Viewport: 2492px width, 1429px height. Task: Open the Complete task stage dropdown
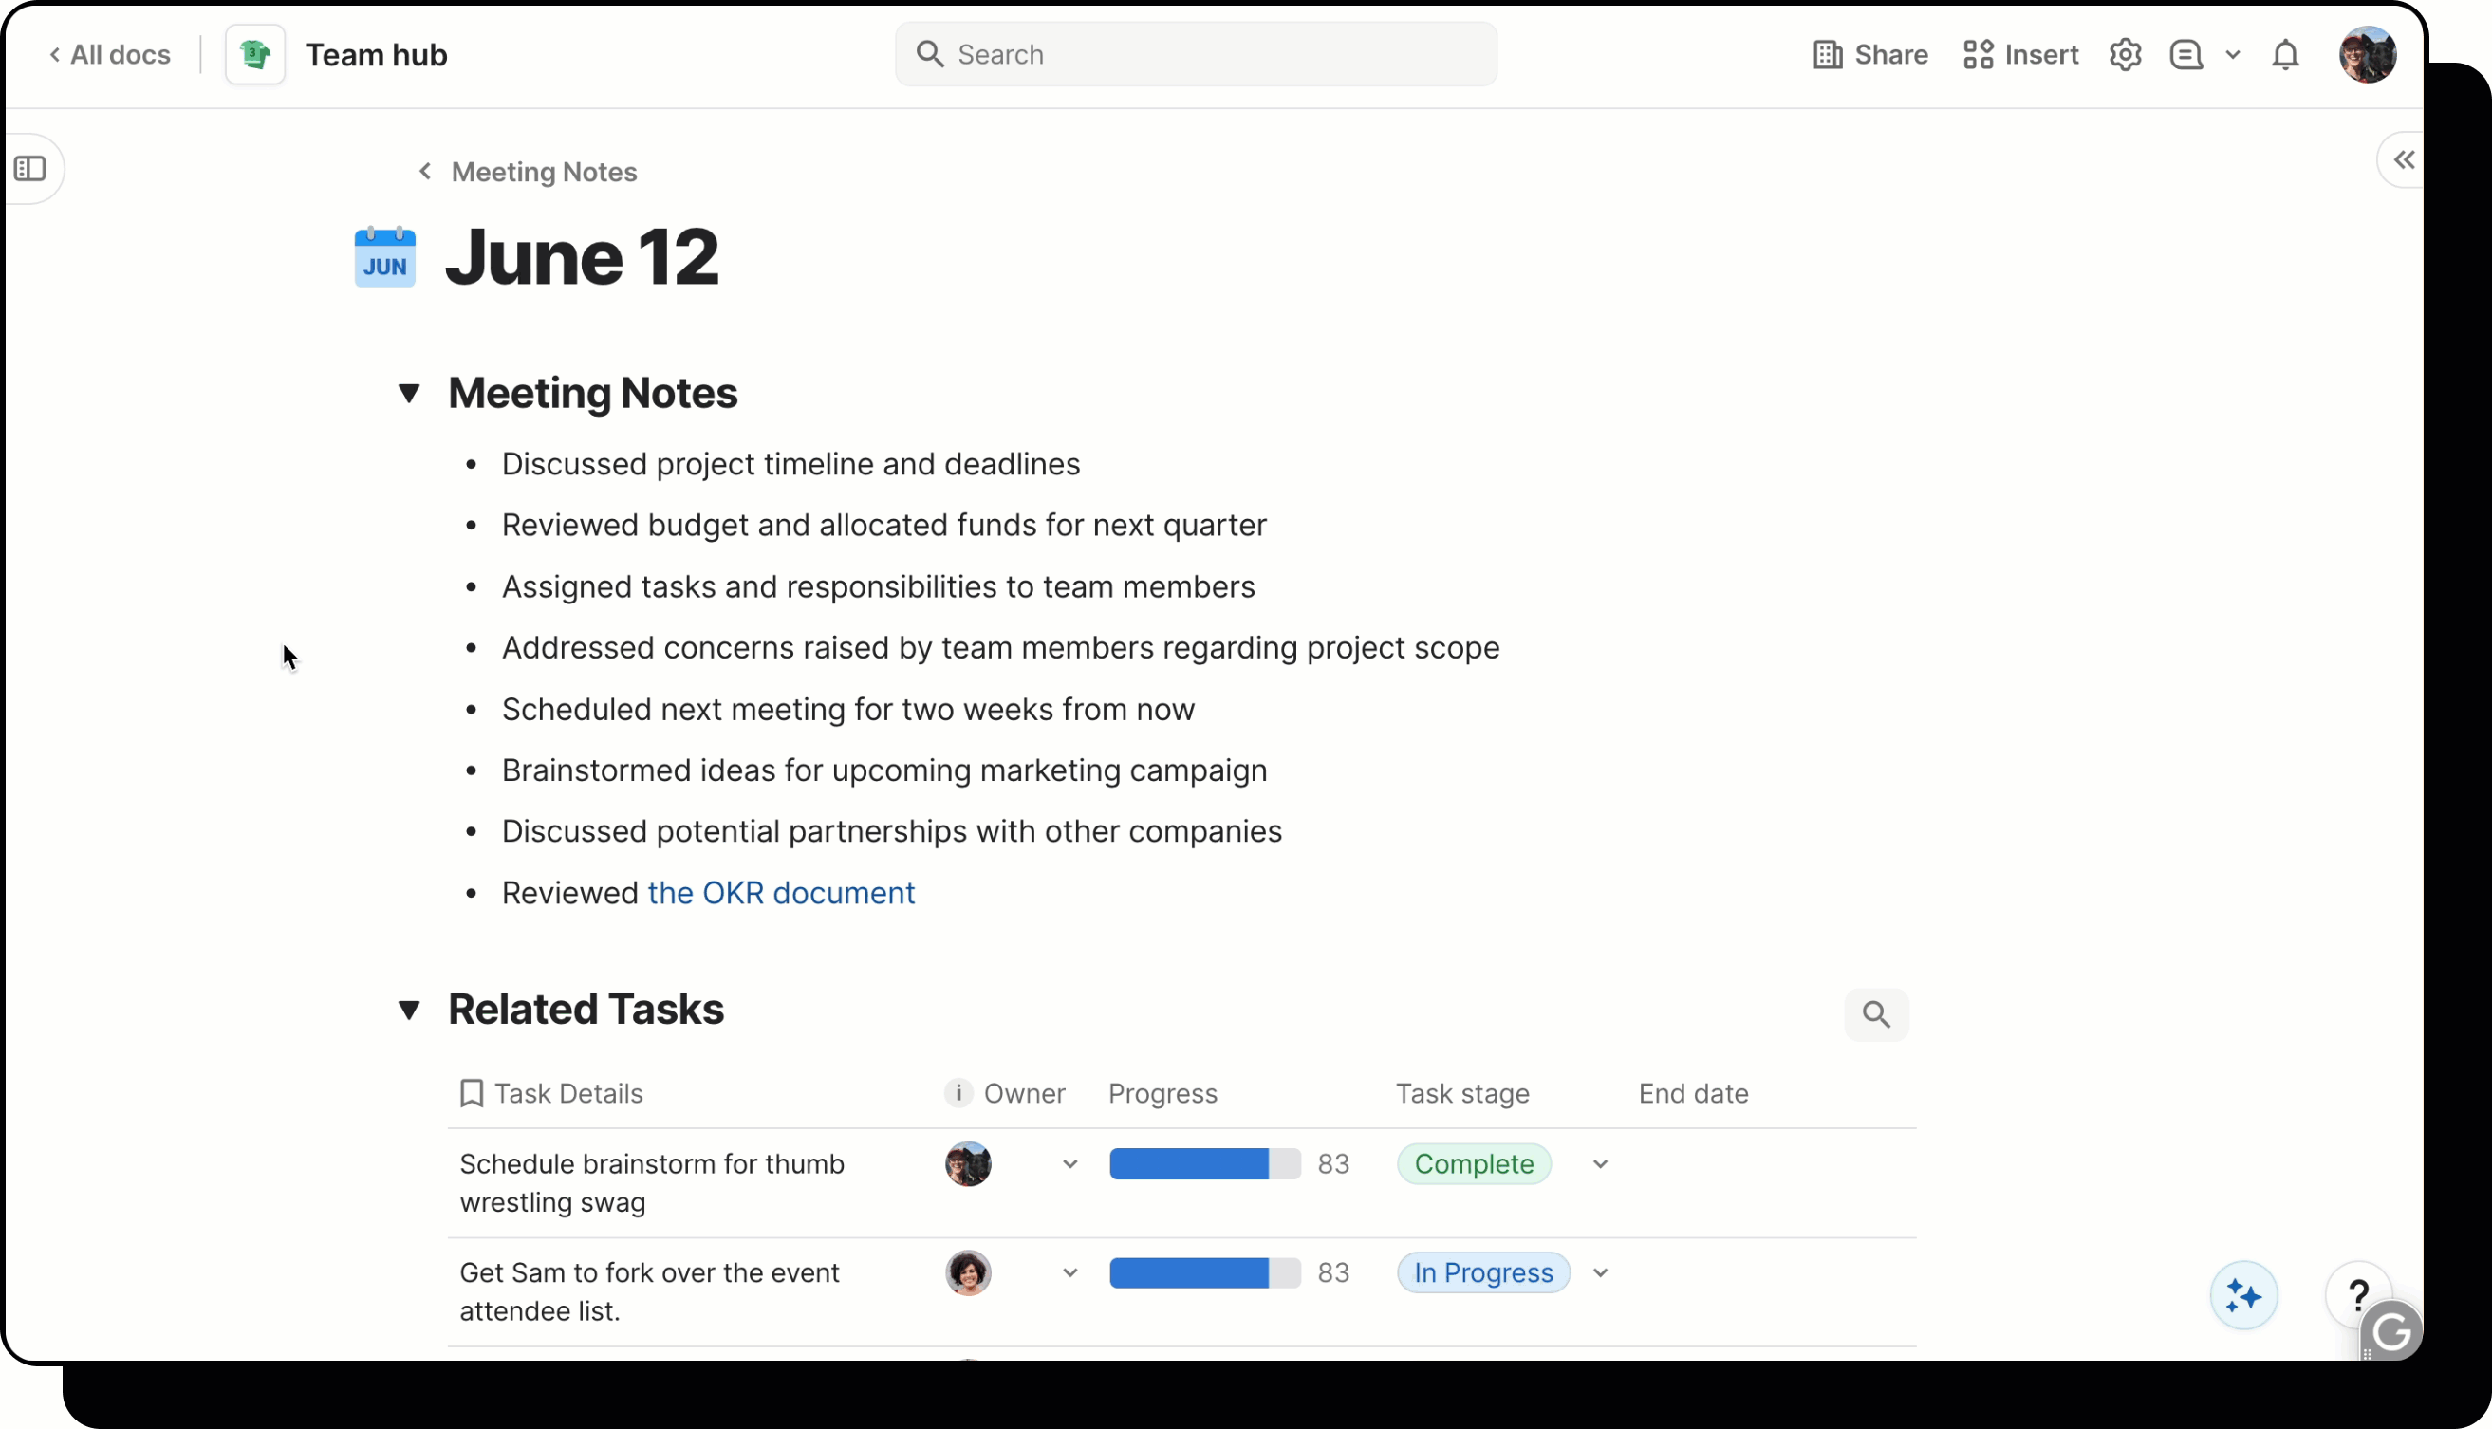click(1600, 1164)
